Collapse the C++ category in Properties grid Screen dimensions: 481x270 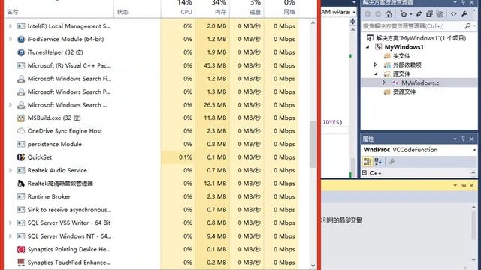click(365, 173)
